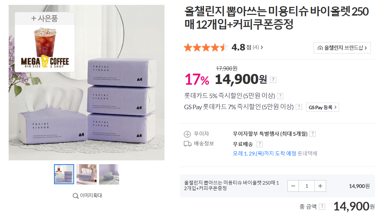
Task: Increase quantity with the plus button
Action: click(320, 186)
